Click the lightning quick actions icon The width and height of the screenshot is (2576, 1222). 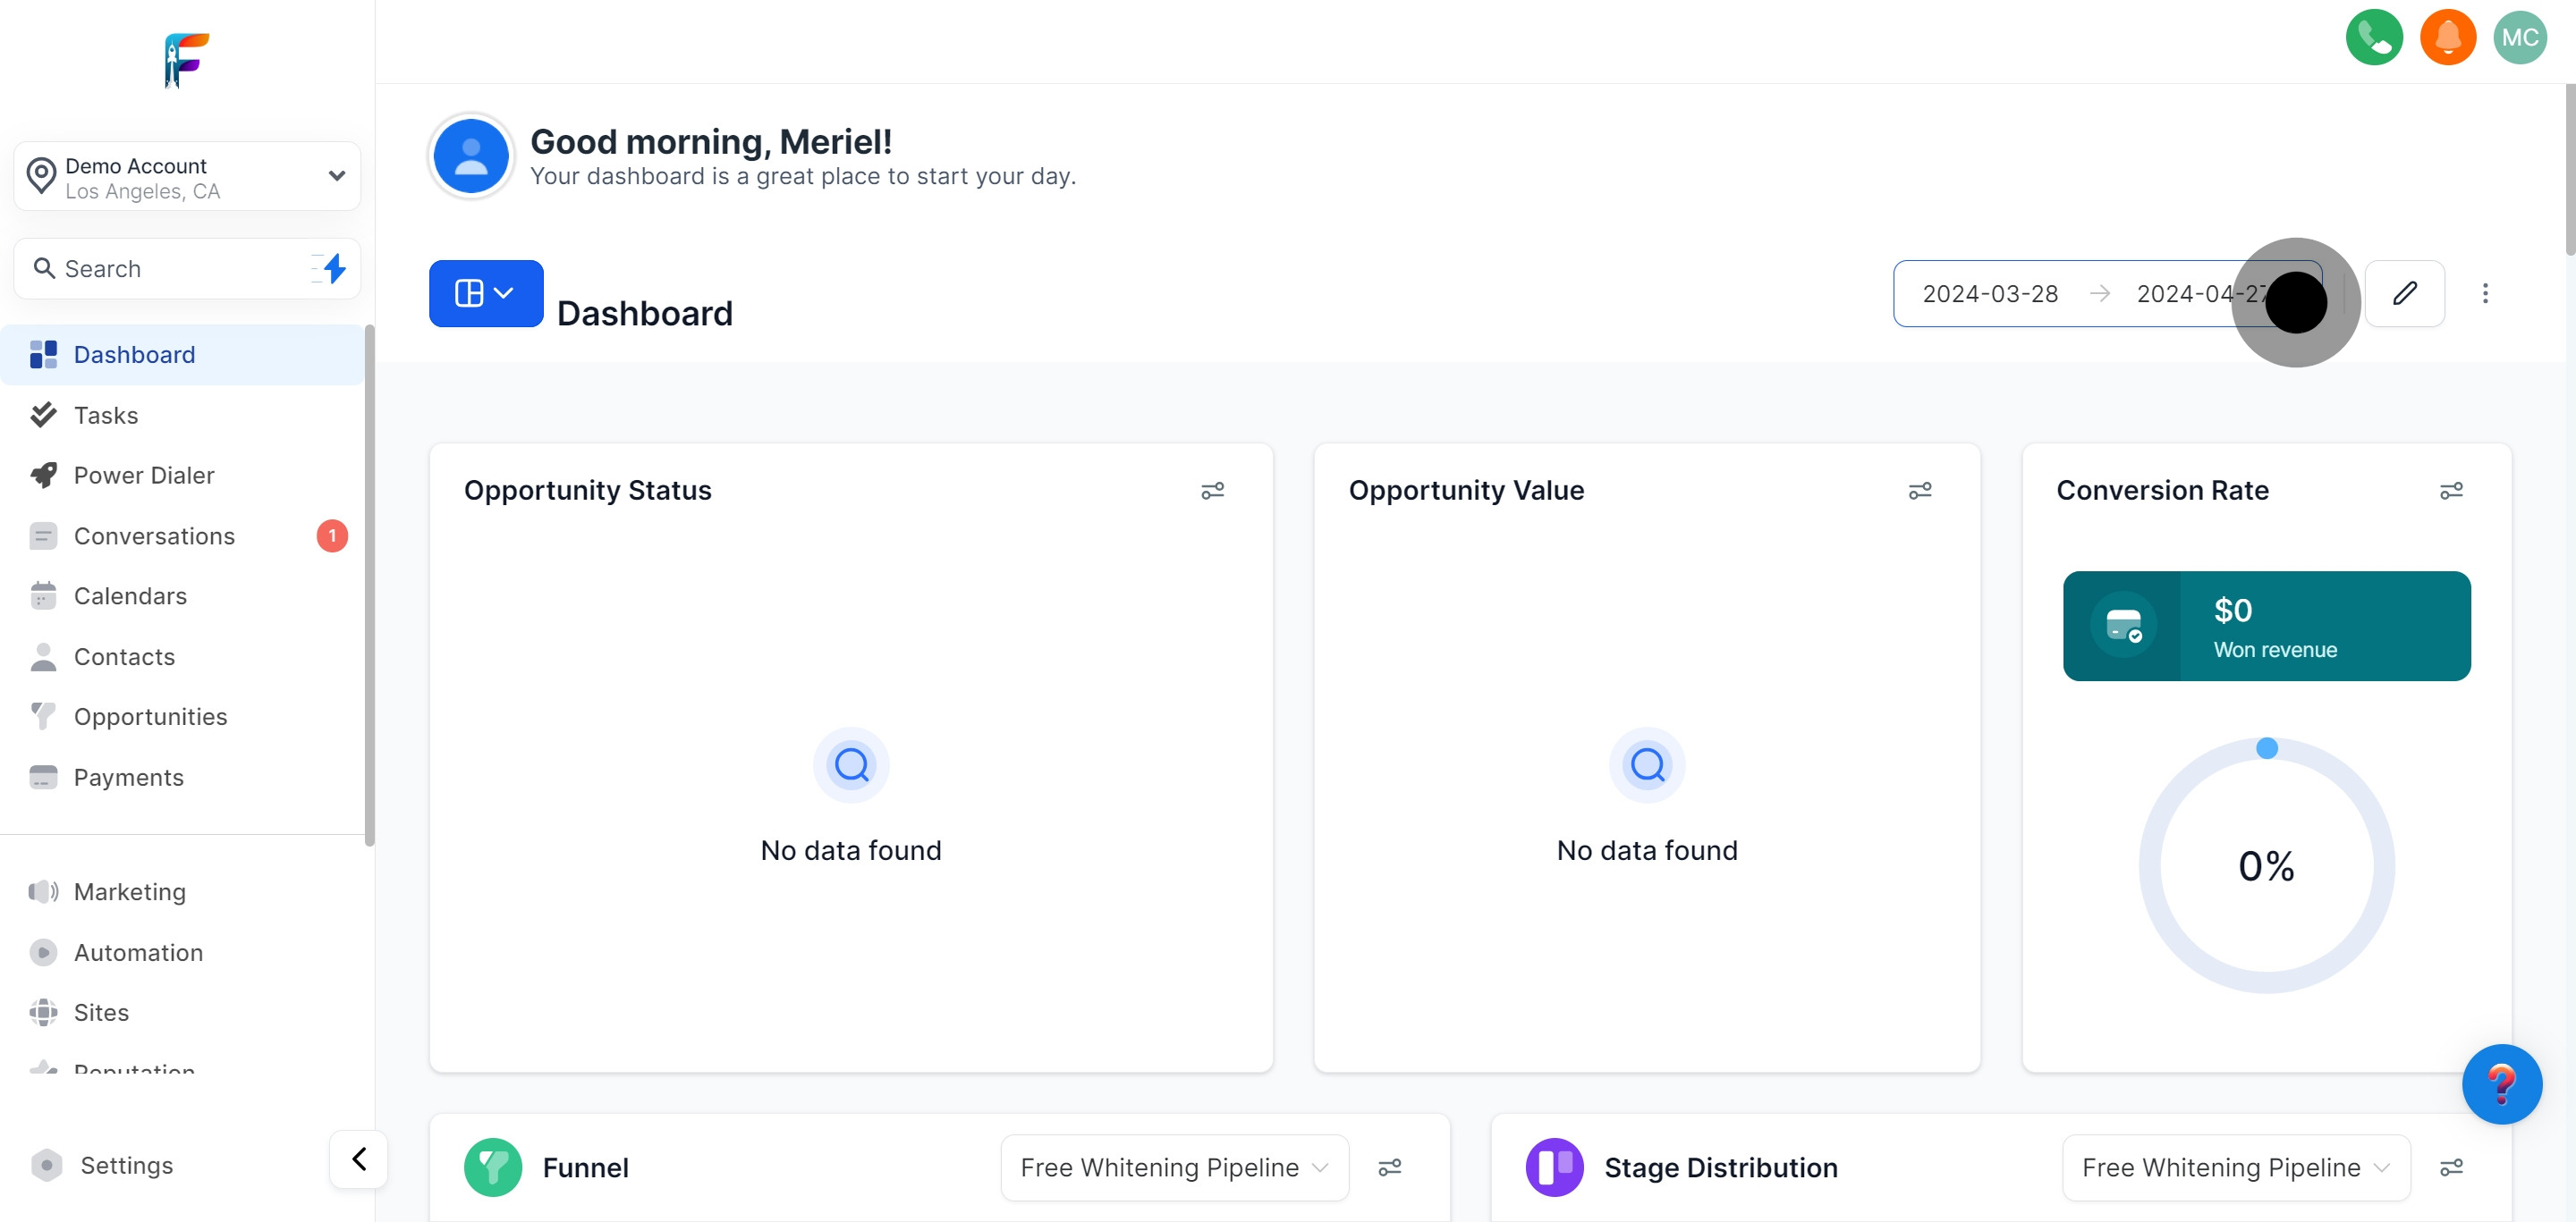[334, 269]
